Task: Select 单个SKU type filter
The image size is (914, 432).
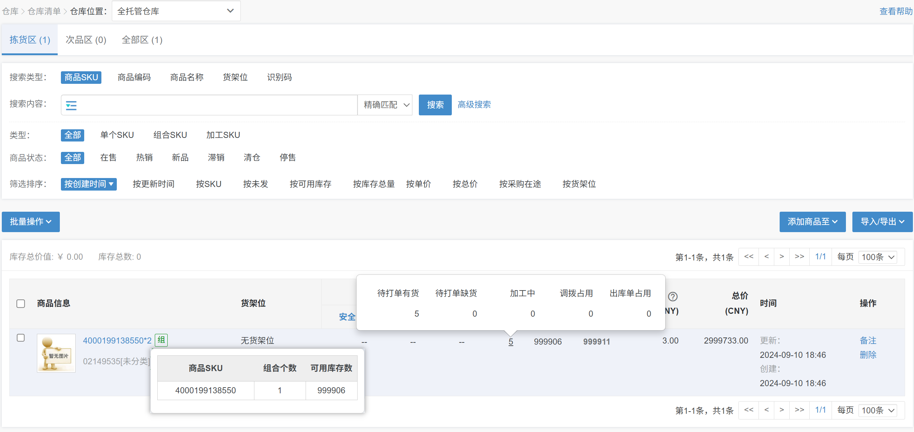Action: (117, 135)
